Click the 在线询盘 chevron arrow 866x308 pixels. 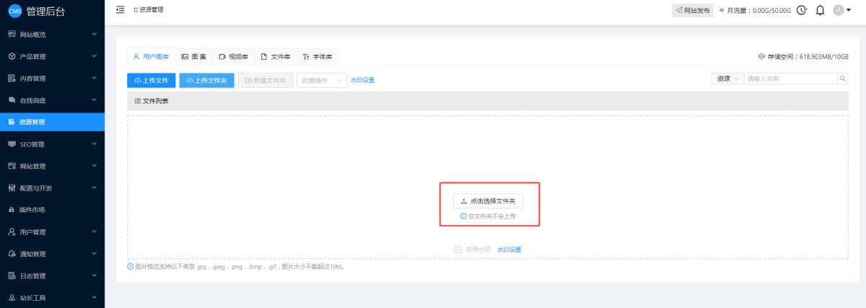pyautogui.click(x=95, y=100)
